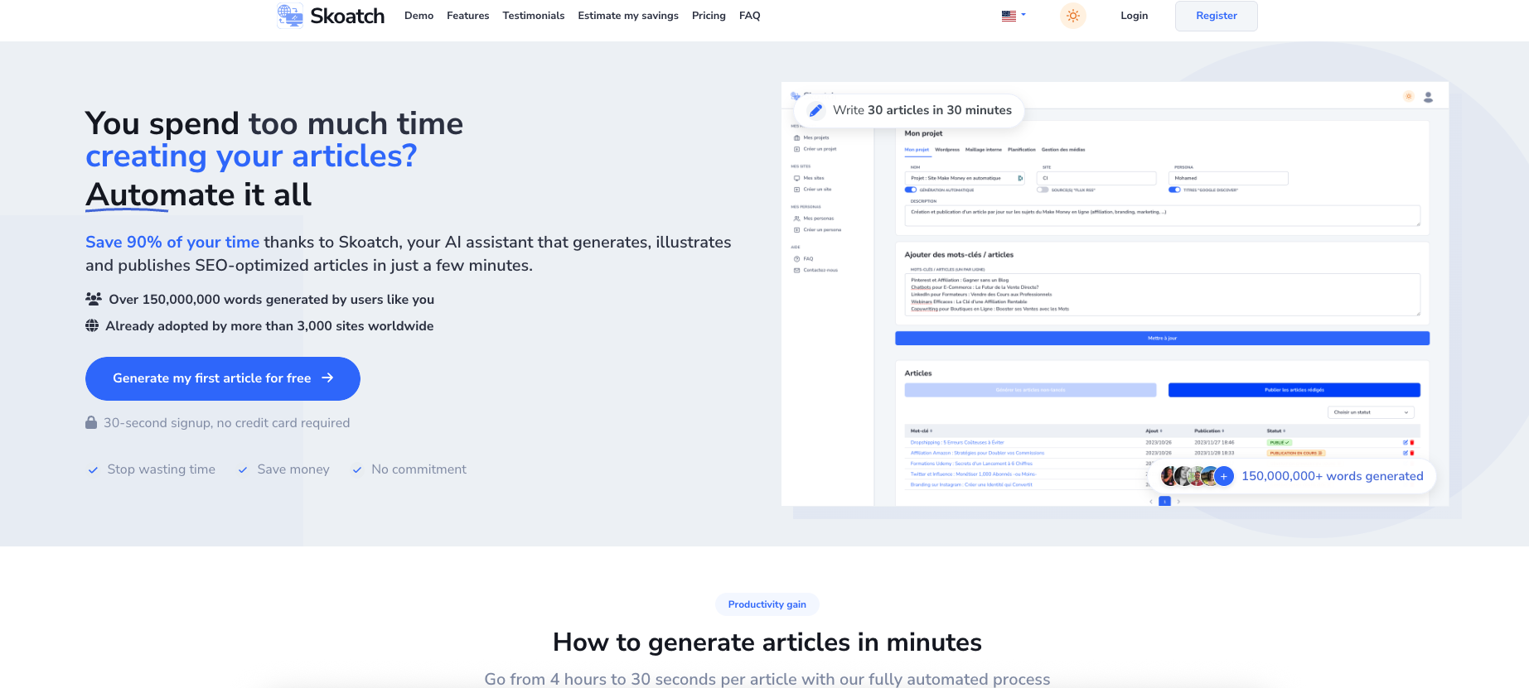Click the user profile icon in the preview
1529x688 pixels.
click(1428, 97)
